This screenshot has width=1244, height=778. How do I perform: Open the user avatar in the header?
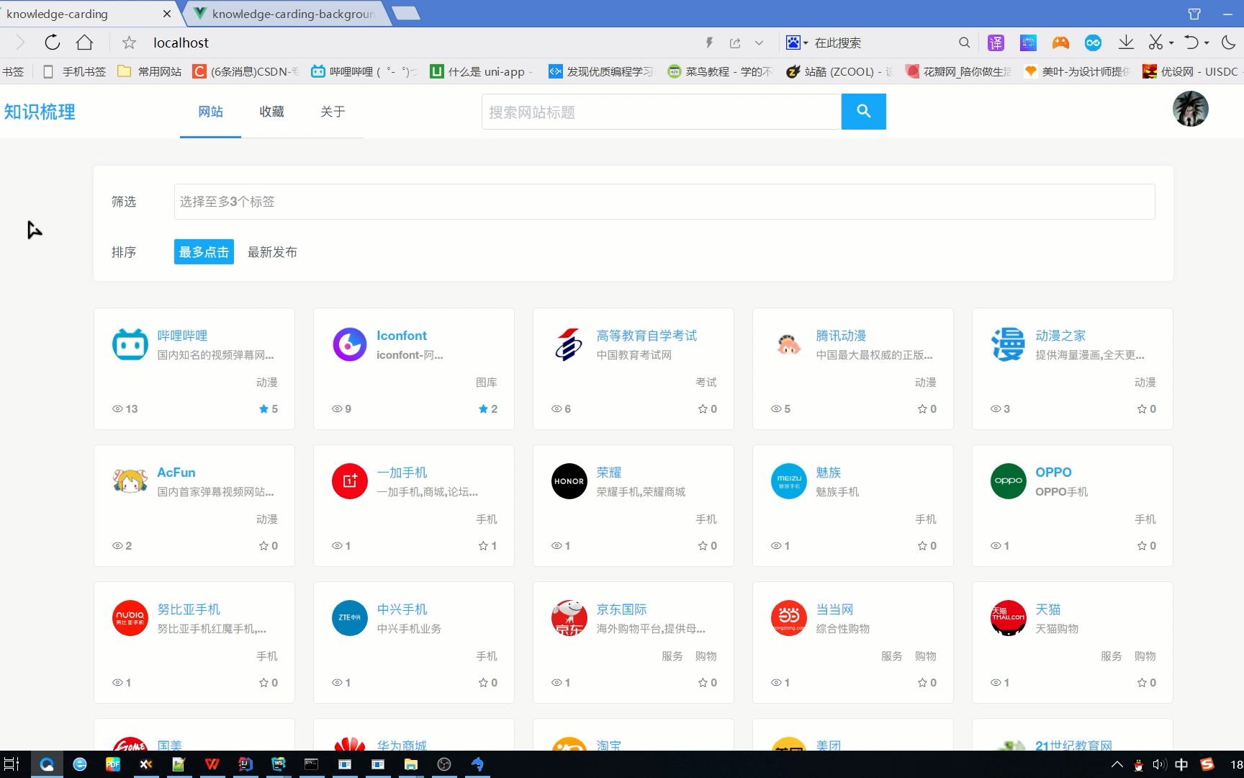click(x=1190, y=109)
